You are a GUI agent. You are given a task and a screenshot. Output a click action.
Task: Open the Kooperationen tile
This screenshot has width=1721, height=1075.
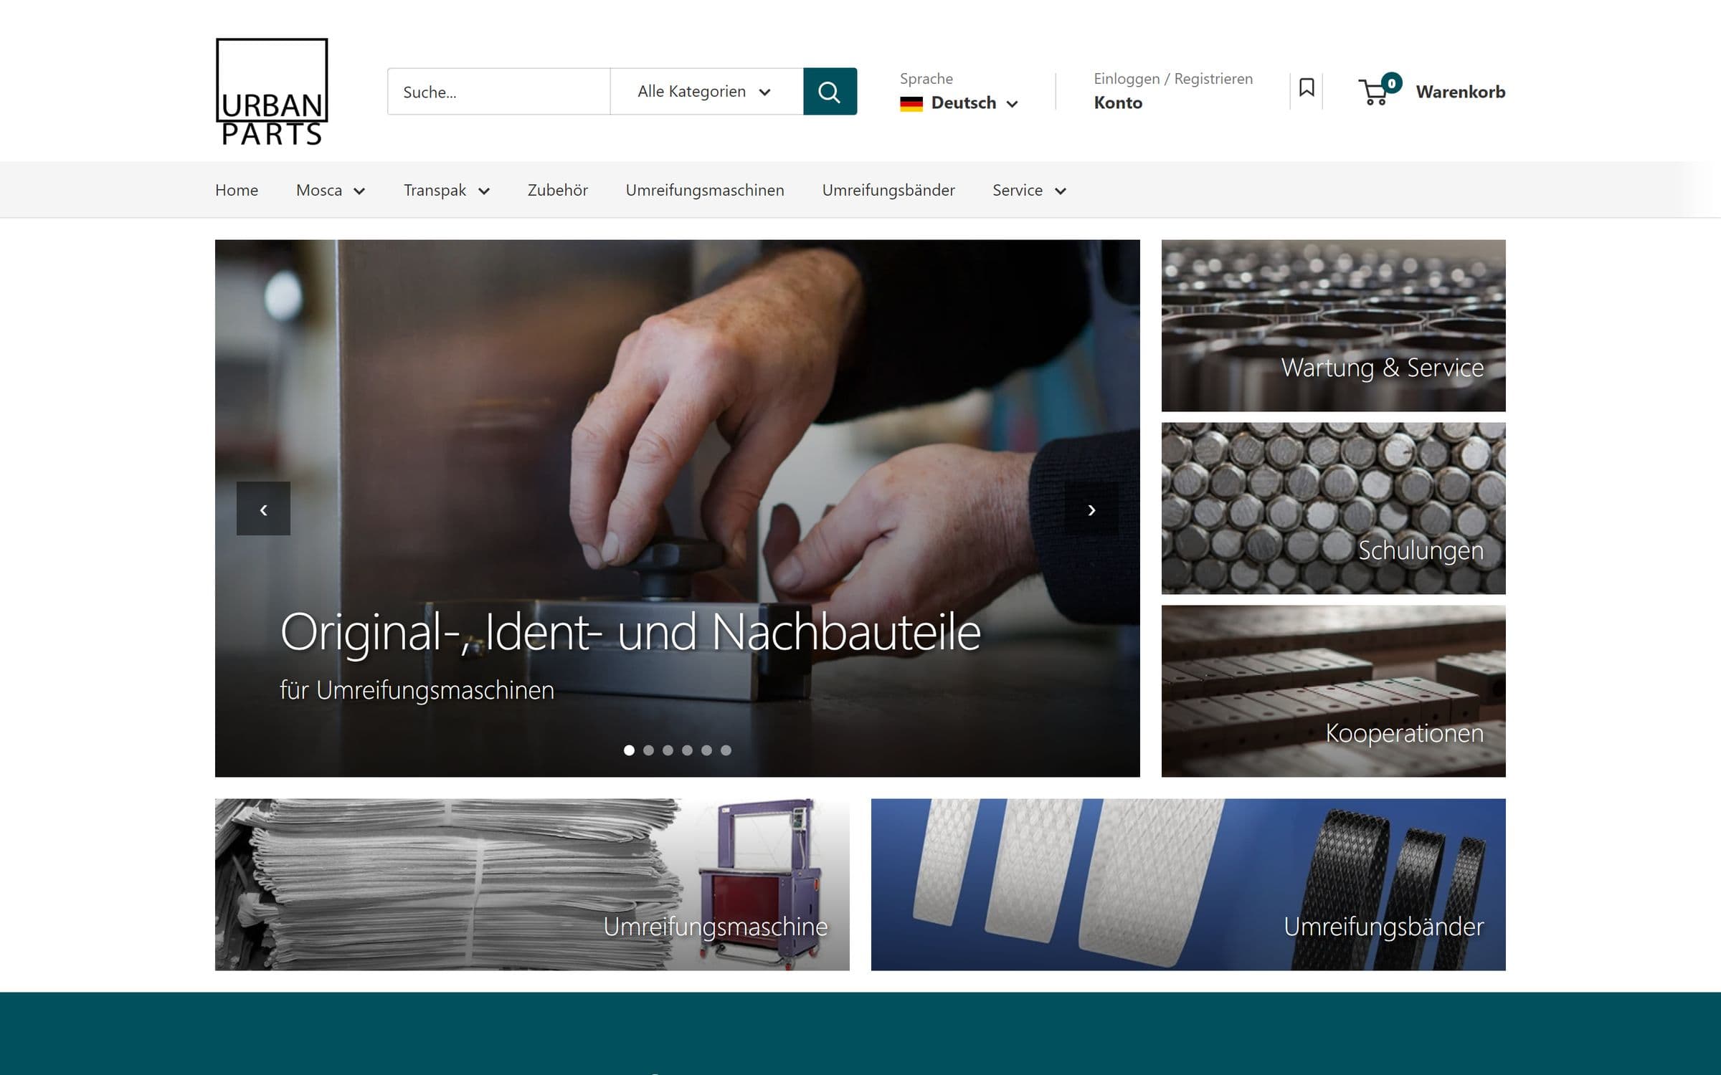point(1333,691)
